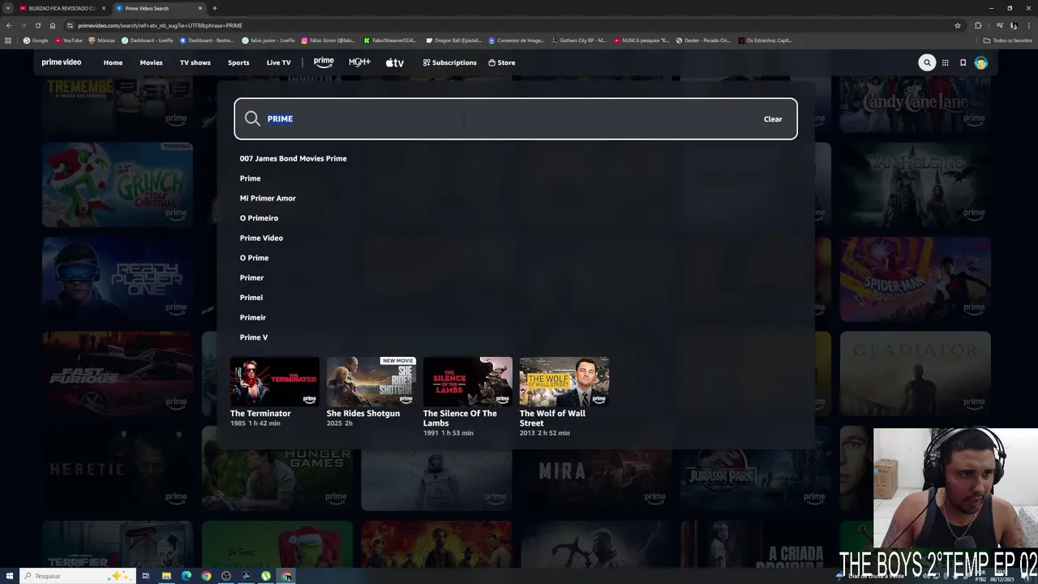Open The Silence Of The Lambs thumbnail

point(468,381)
